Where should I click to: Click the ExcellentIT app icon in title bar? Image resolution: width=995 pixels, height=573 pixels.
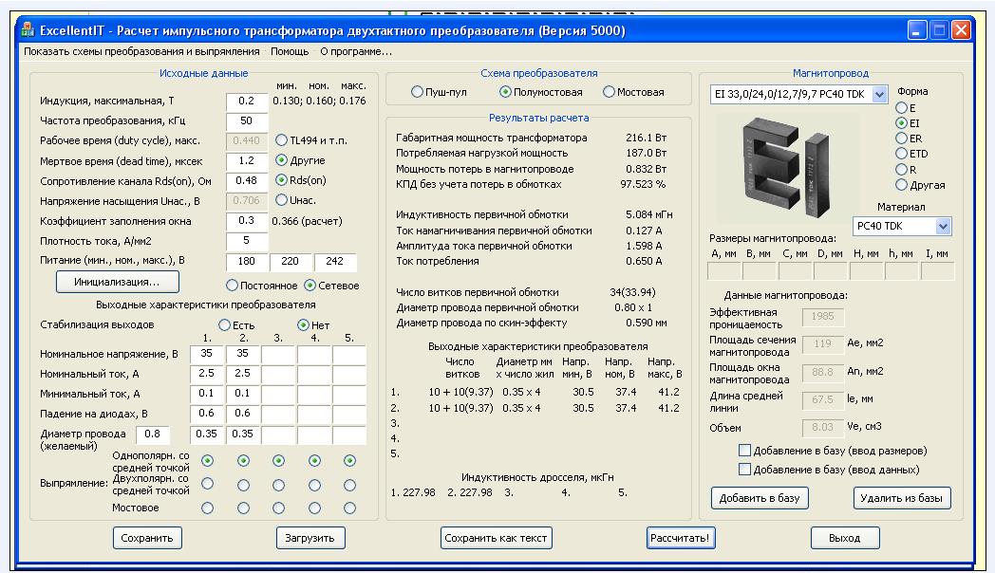28,30
